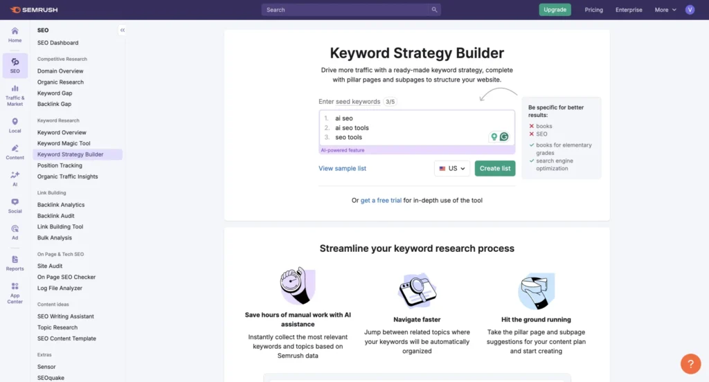This screenshot has height=382, width=709.
Task: Click the 3/5 seed keyword counter badge
Action: pos(390,102)
